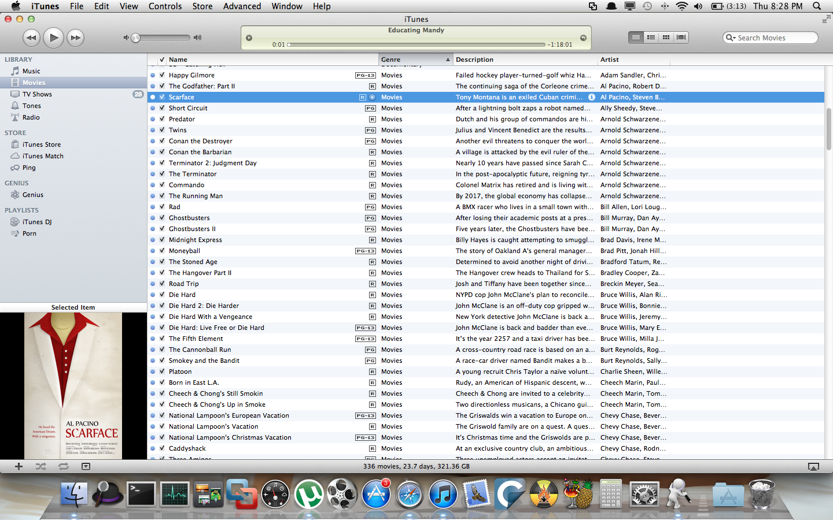Click the add playlist plus button

tap(19, 466)
